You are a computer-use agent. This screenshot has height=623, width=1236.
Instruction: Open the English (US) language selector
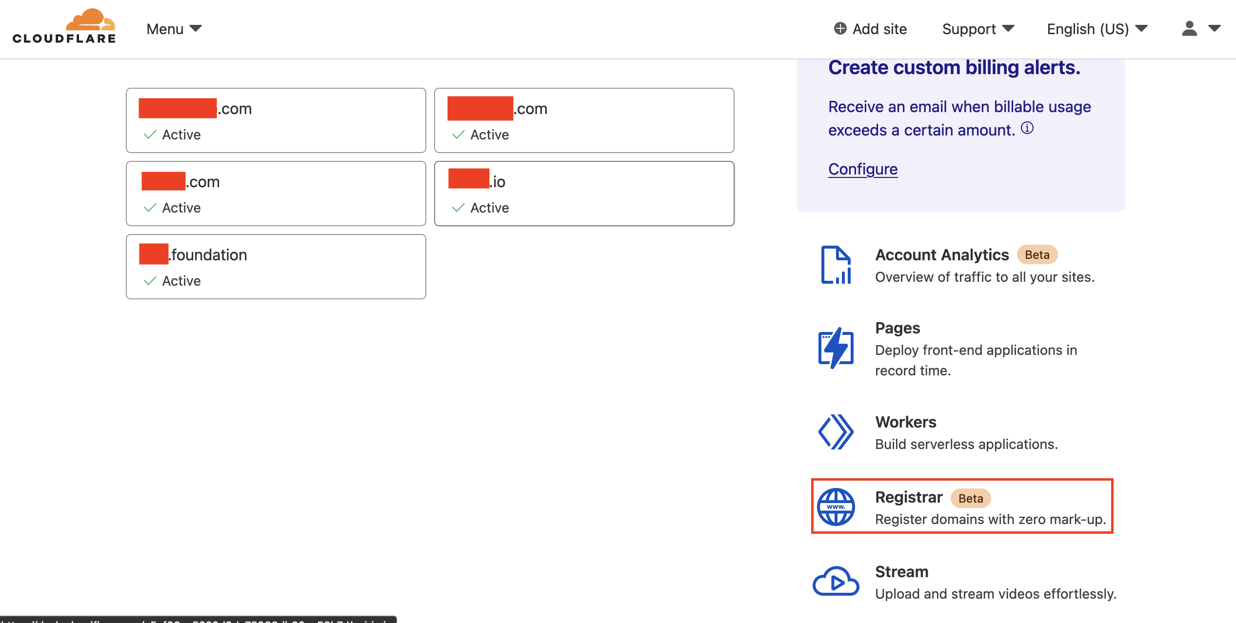click(x=1097, y=29)
